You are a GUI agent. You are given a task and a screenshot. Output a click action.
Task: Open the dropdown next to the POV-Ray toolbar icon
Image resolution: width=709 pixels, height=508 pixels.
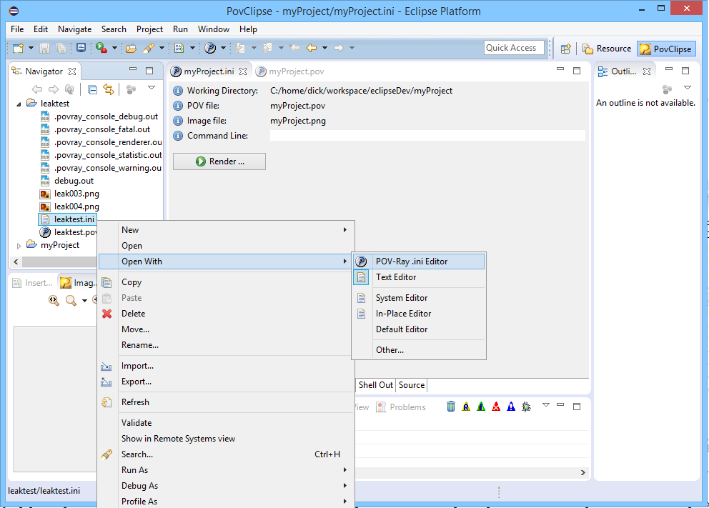coord(223,48)
